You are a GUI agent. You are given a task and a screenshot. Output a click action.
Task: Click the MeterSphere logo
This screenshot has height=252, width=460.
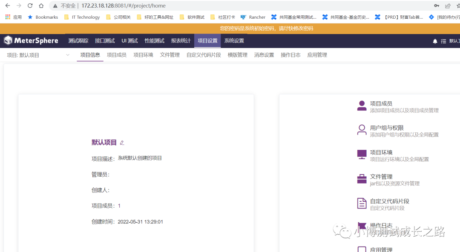click(31, 40)
